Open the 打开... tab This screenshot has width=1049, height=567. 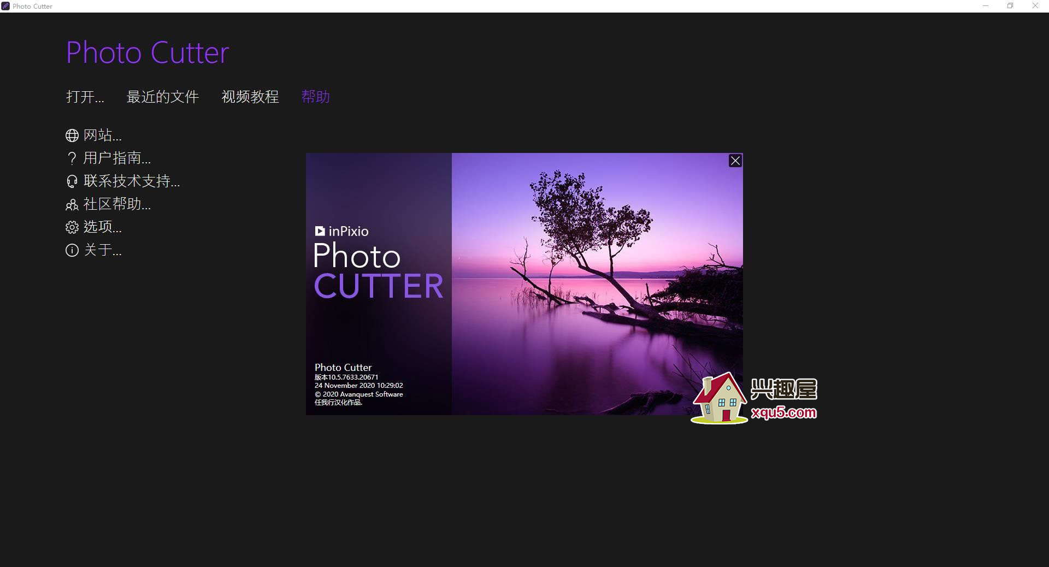pos(85,97)
